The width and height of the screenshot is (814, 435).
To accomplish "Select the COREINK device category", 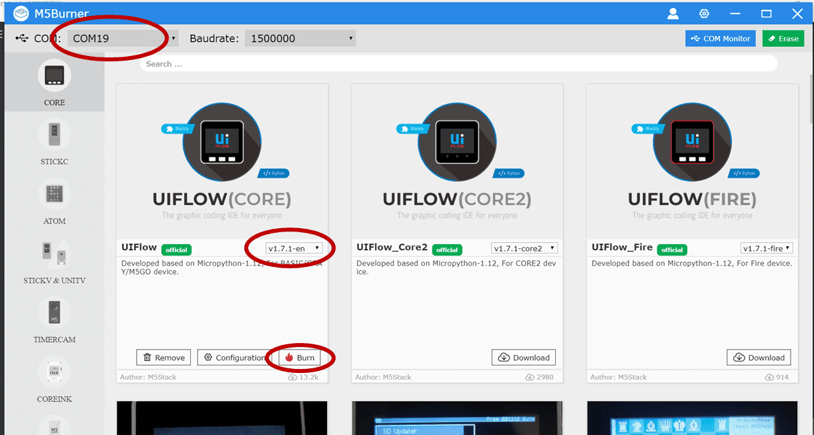I will click(x=55, y=380).
